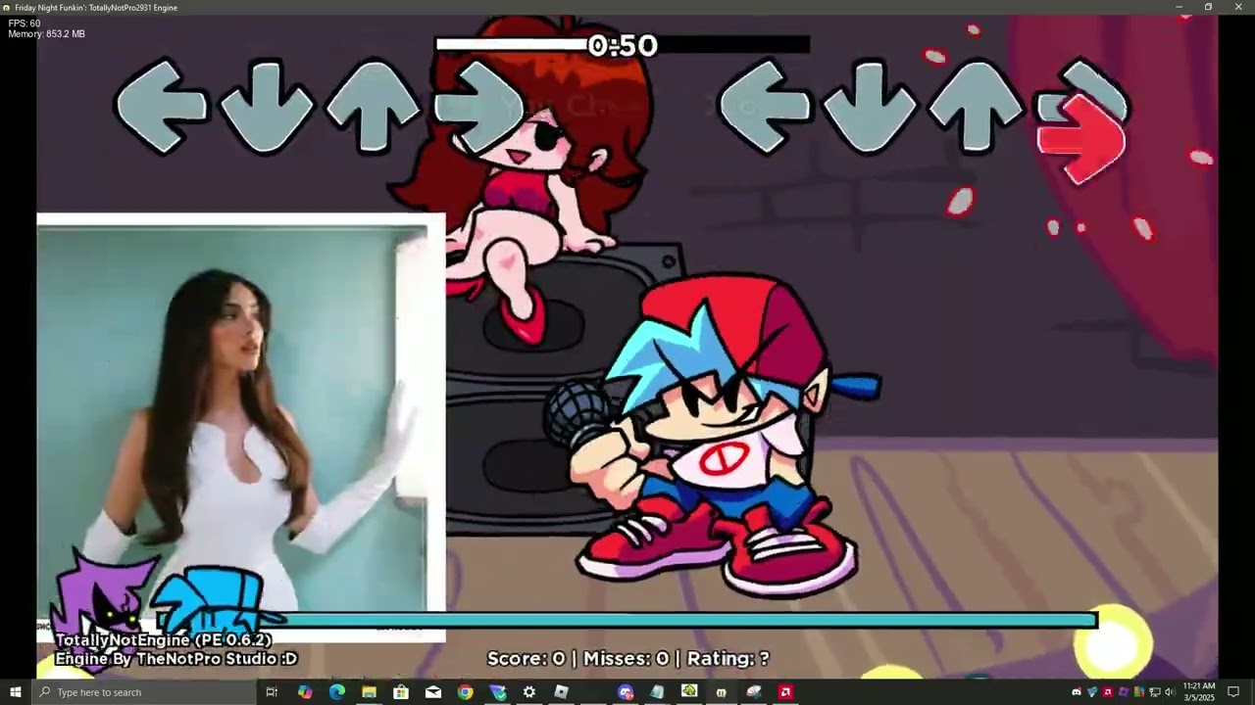Click the Discord icon in system tray
The width and height of the screenshot is (1255, 705).
(1077, 692)
